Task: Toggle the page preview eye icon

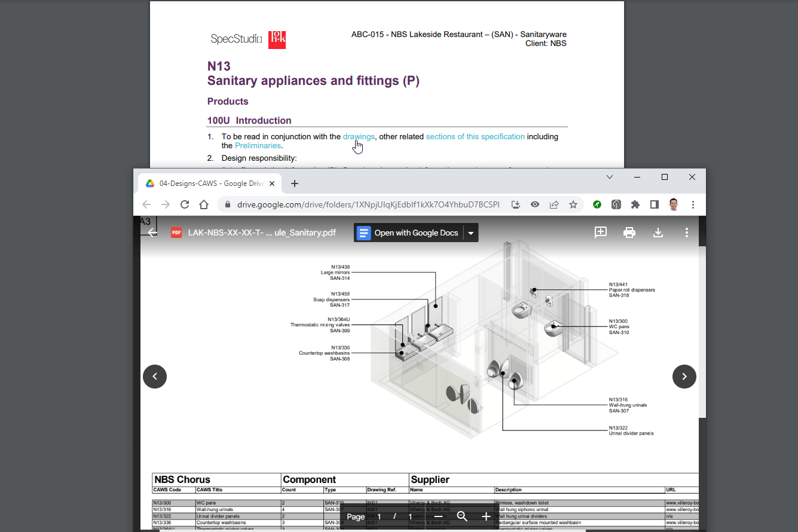Action: coord(534,204)
